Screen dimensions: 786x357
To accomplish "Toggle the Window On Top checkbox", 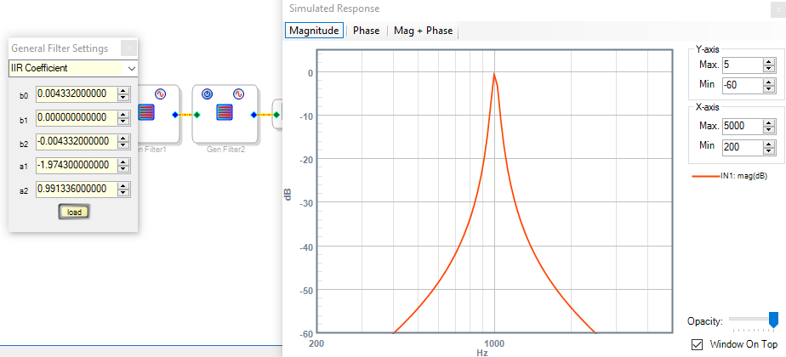I will click(697, 344).
